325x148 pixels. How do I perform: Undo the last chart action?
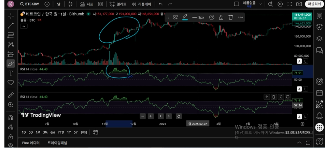[x=161, y=4]
